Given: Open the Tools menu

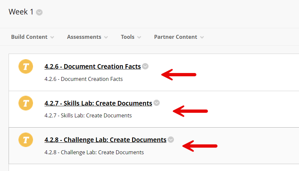Looking at the screenshot, I should coord(131,37).
